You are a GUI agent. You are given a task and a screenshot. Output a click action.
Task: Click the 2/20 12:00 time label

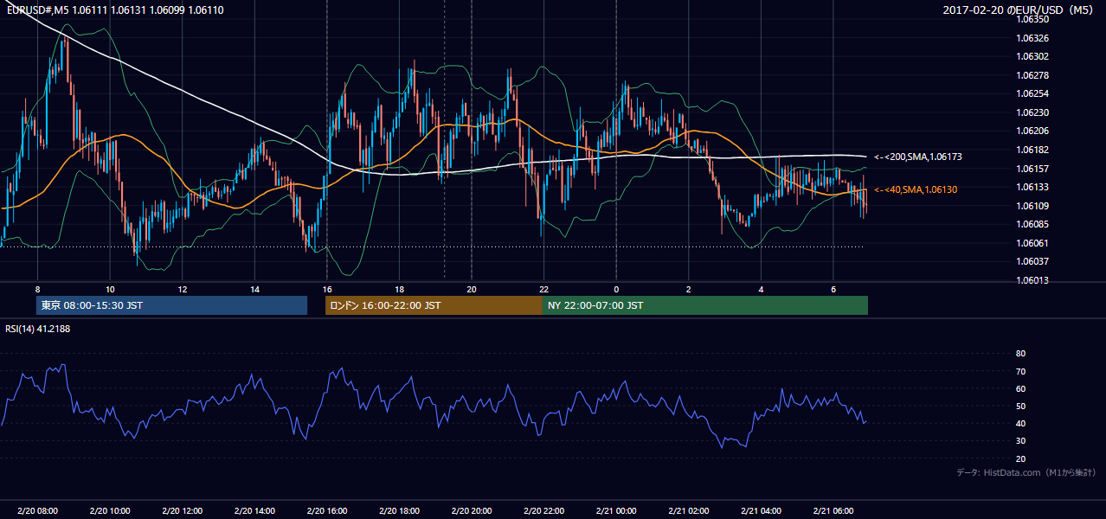click(x=183, y=511)
